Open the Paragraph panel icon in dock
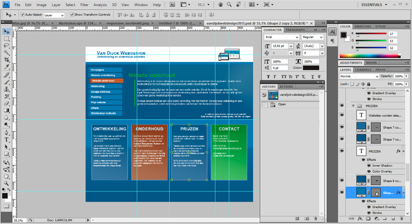Viewport: 412px width, 224px height. (332, 41)
